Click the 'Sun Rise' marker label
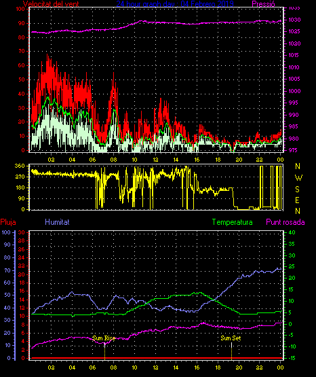Viewport: 316px width, 377px height. (104, 338)
